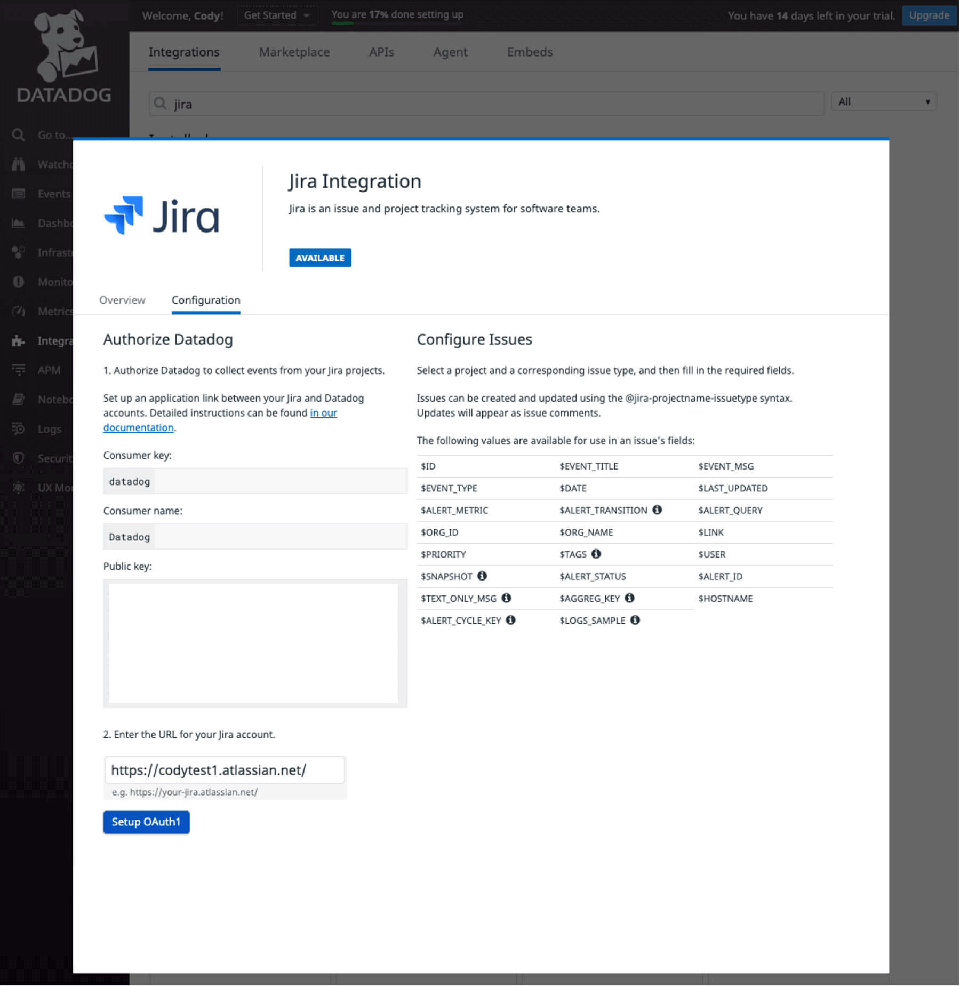Open the Marketplace tab
The height and width of the screenshot is (986, 960).
pyautogui.click(x=294, y=52)
